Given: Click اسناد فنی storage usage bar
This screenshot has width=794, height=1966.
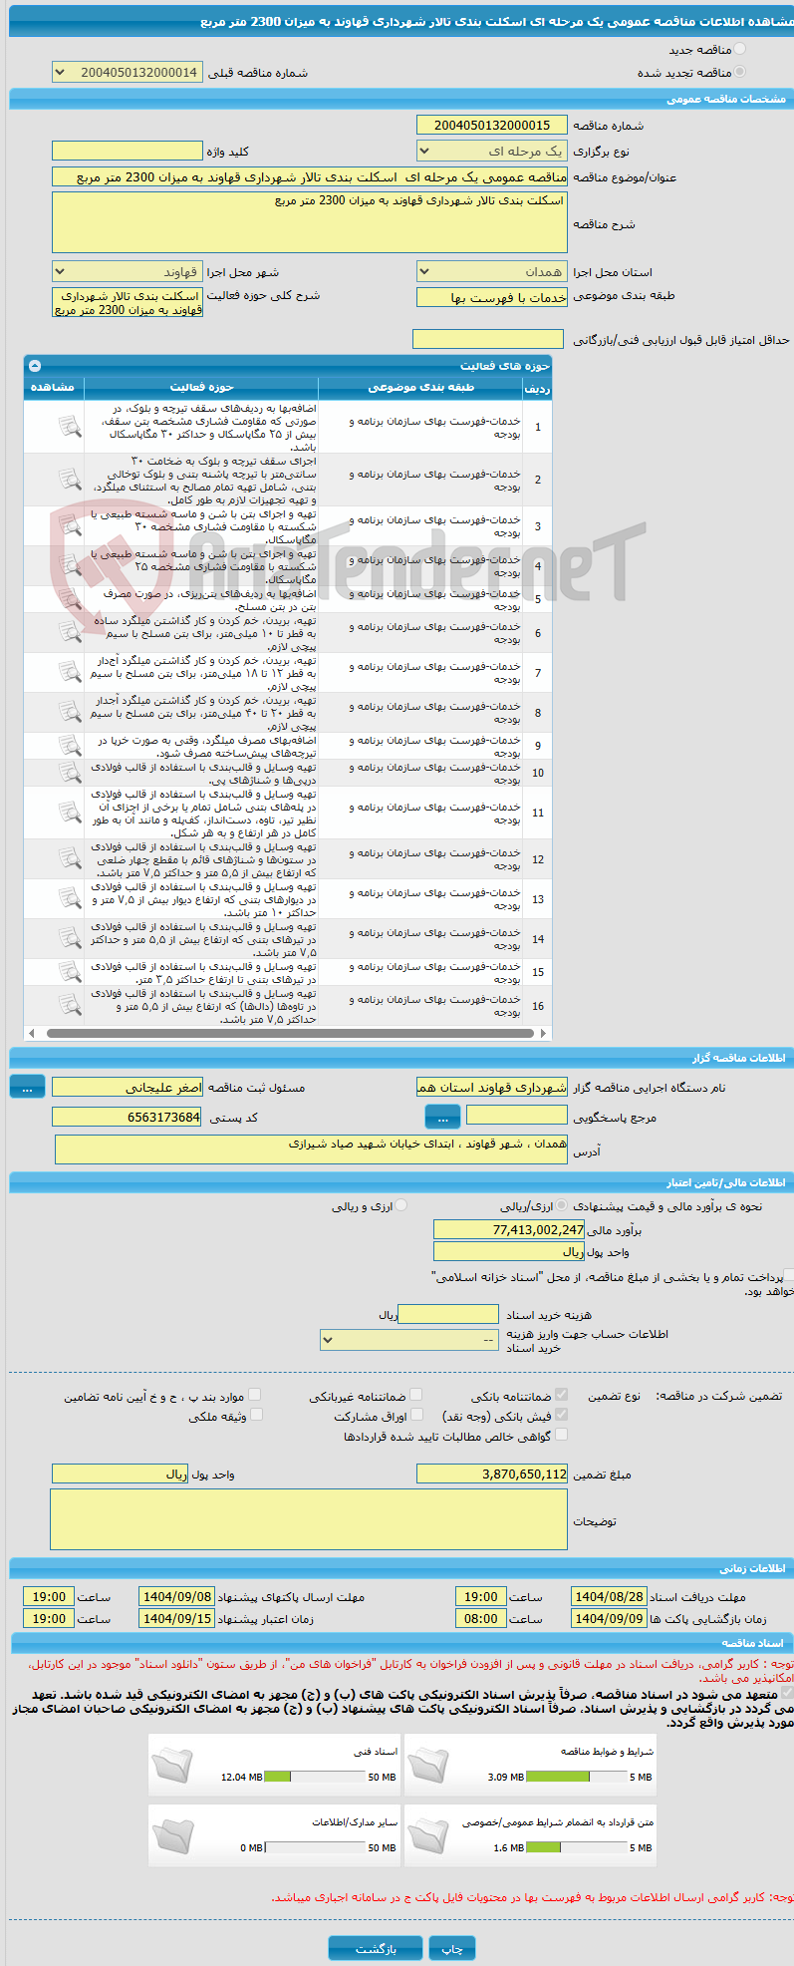Looking at the screenshot, I should click(314, 1777).
